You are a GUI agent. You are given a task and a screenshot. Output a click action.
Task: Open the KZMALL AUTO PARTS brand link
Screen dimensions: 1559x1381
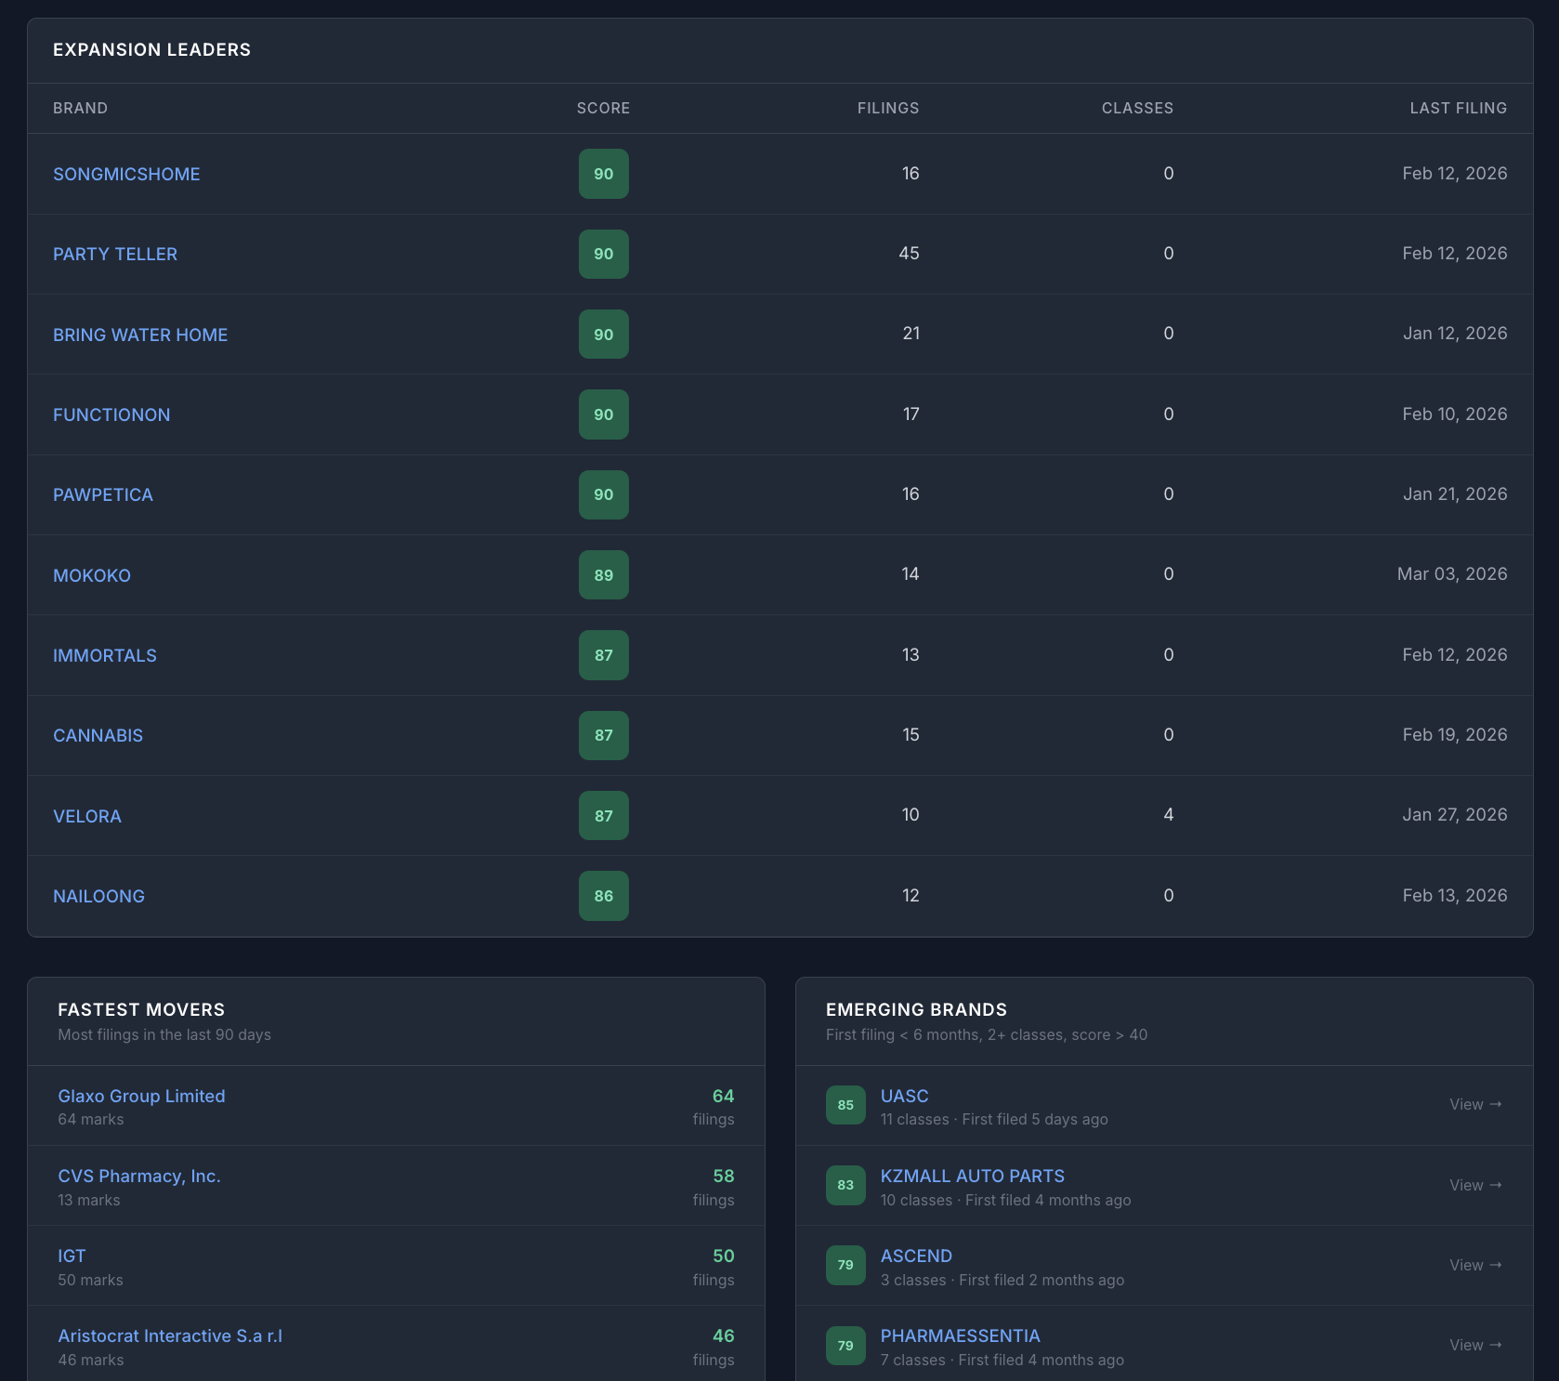973,1176
